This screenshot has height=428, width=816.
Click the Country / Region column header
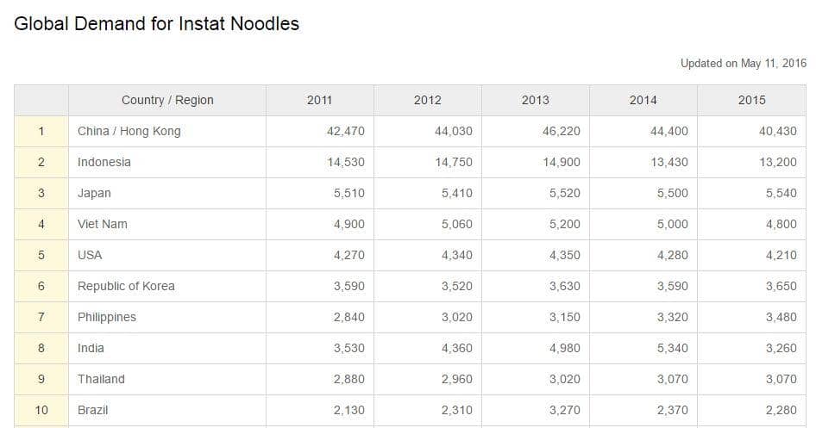pos(167,100)
